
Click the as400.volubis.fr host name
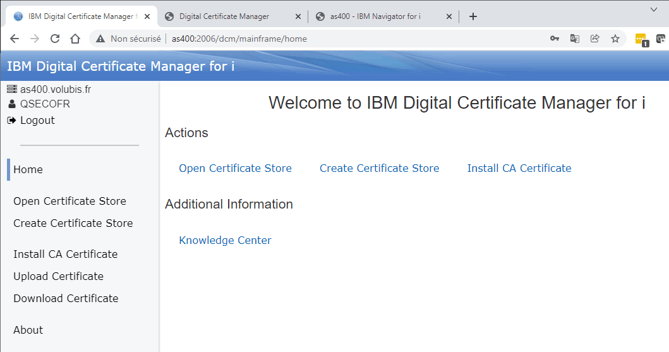56,89
